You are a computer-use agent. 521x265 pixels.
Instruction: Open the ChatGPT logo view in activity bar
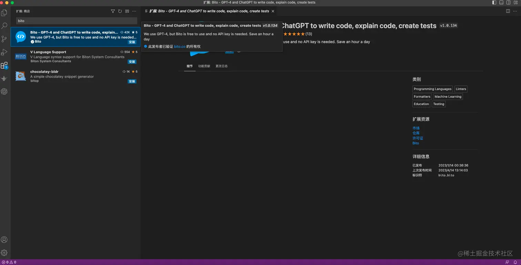4,91
